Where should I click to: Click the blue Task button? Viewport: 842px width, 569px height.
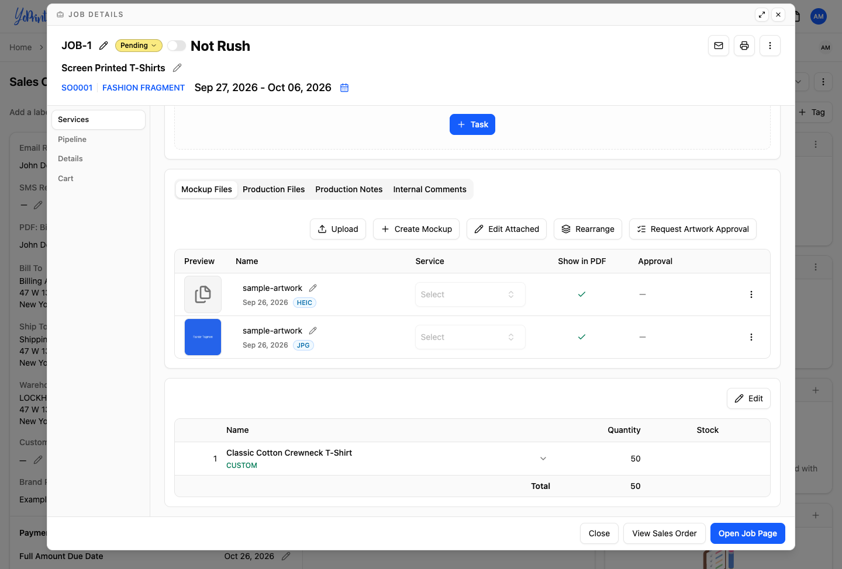pos(472,124)
